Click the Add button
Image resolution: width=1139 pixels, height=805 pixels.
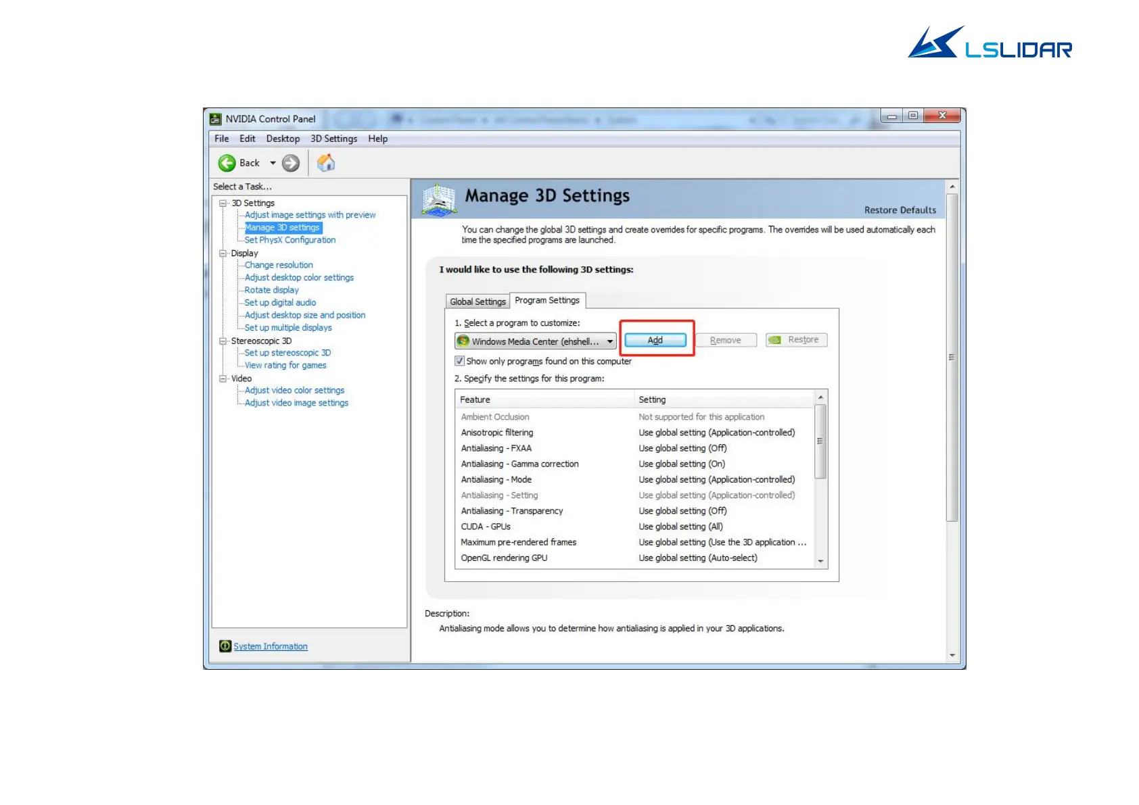pos(655,340)
